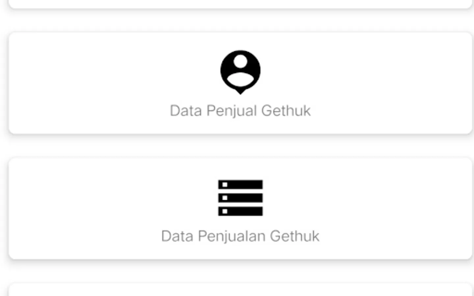Click the white square in the top server row
Image resolution: width=474 pixels, height=296 pixels.
225,185
